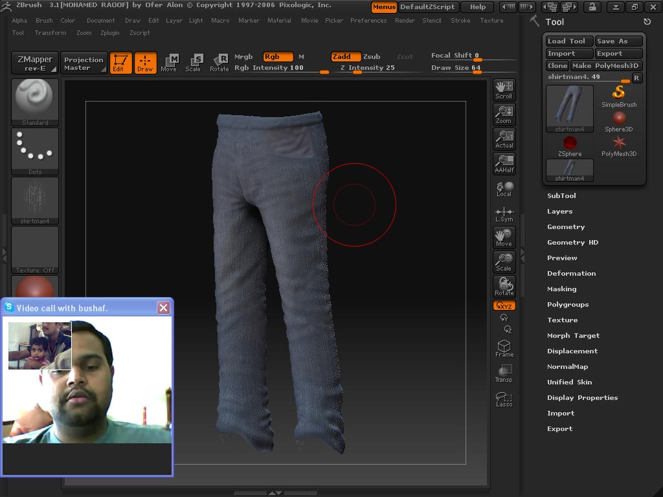This screenshot has height=497, width=663.
Task: Click the Load Tool button
Action: 569,41
